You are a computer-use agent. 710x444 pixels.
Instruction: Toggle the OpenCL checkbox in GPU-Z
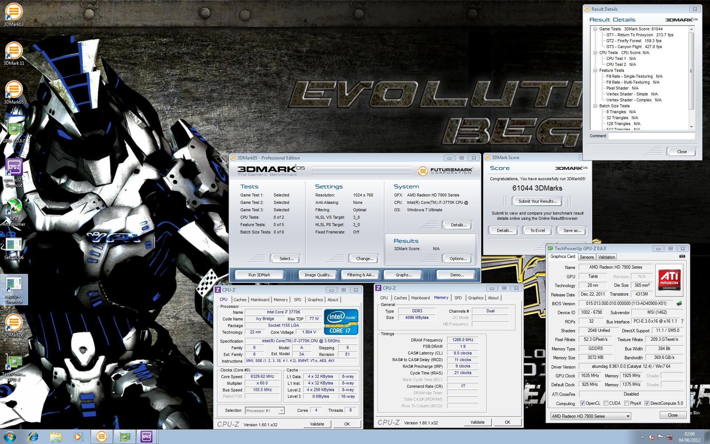point(582,403)
